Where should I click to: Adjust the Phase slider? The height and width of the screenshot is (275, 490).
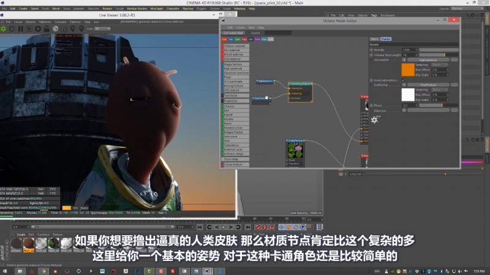click(x=439, y=105)
